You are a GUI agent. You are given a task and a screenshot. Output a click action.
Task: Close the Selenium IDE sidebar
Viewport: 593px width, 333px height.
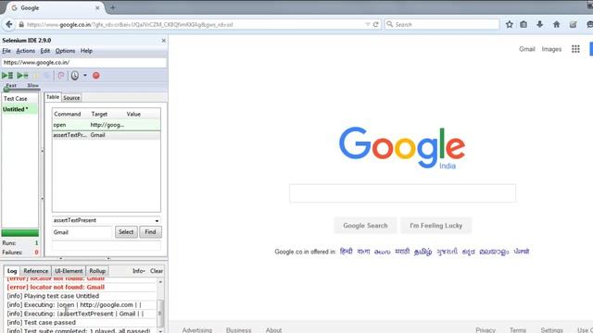coord(163,41)
